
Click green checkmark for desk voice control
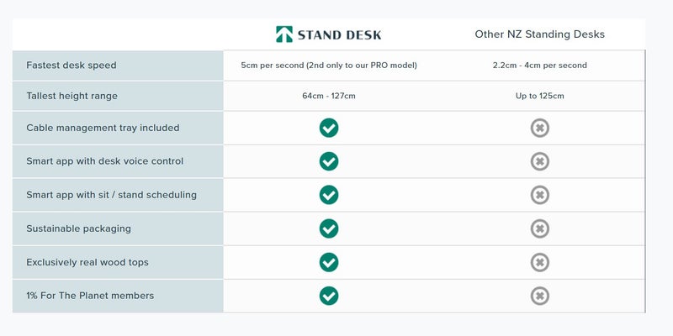click(x=329, y=161)
